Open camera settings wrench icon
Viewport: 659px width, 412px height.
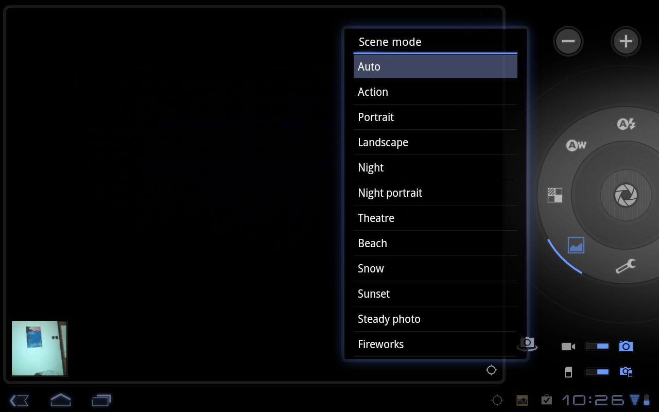click(x=626, y=266)
